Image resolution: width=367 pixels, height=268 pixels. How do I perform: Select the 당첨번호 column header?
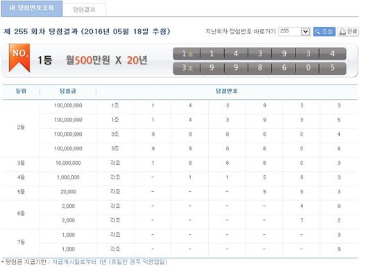227,91
